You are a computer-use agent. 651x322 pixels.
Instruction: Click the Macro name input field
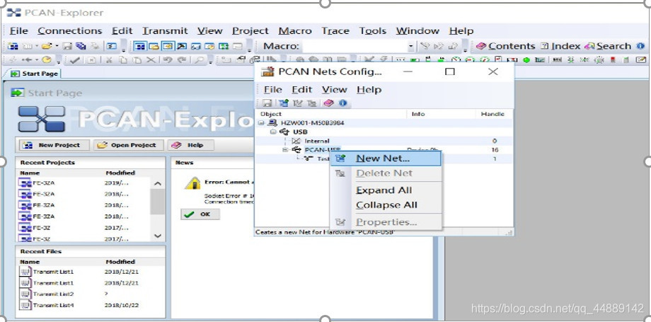[x=355, y=46]
